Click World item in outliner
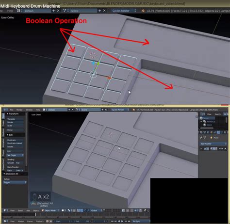230x224 pixels. pyautogui.click(x=209, y=125)
